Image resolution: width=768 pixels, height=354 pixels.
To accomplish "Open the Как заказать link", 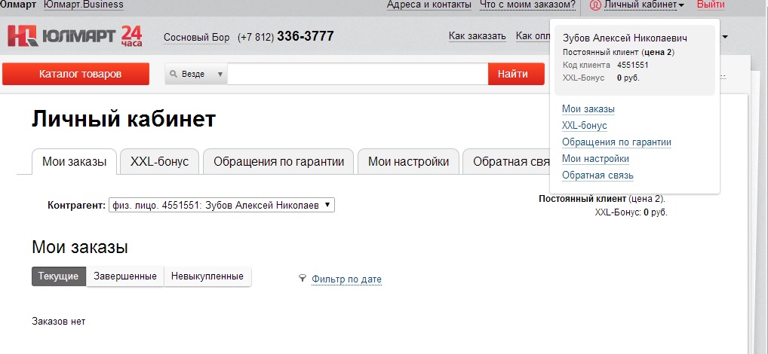I will tap(477, 36).
